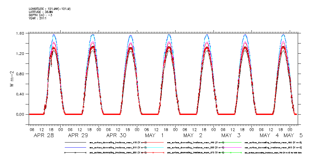Screen dimensions: 322x160
Task: Click the green solid legend line for irradiance_mean_490
Action: pyautogui.click(x=231, y=142)
